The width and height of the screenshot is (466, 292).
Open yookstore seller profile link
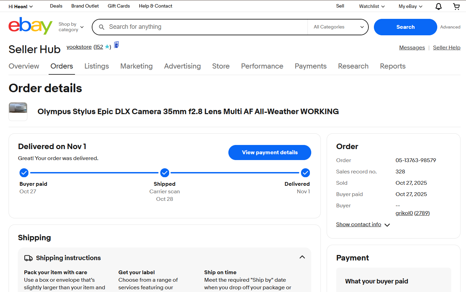[x=79, y=47]
